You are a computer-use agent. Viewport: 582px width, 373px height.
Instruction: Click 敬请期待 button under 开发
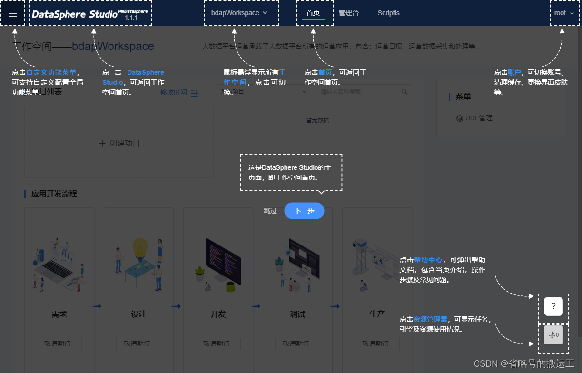[218, 344]
